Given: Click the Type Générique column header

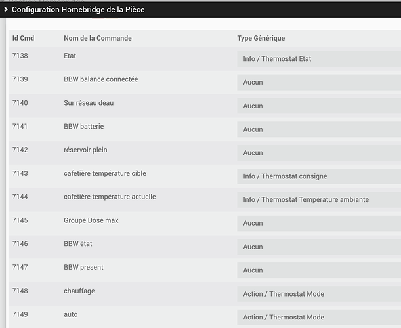Looking at the screenshot, I should click(x=261, y=38).
